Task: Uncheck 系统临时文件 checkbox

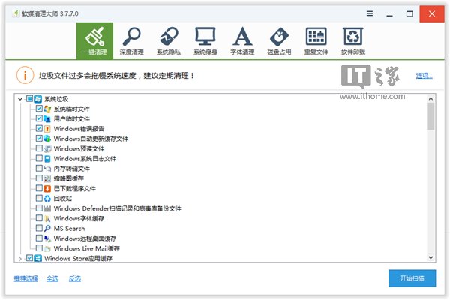Action: (39, 109)
